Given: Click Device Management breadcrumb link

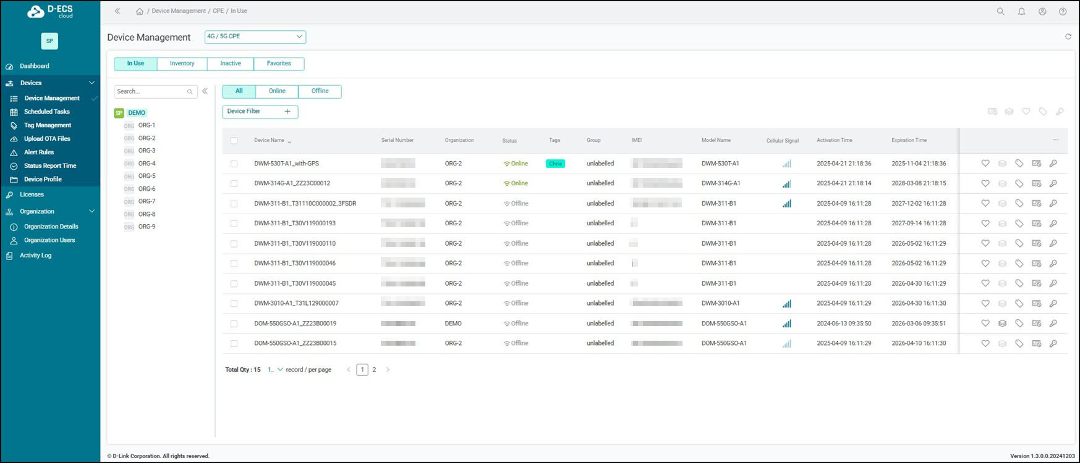Looking at the screenshot, I should pyautogui.click(x=179, y=11).
